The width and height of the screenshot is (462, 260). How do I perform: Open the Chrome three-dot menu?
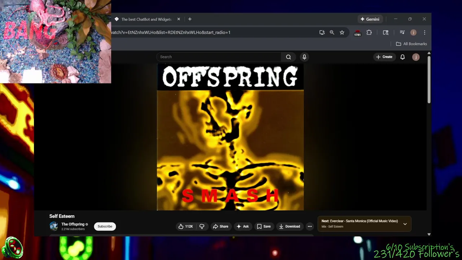click(424, 32)
